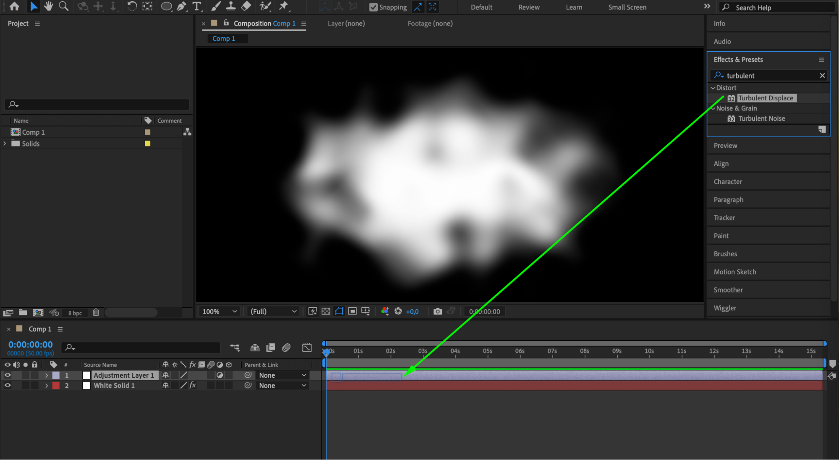Switch to the Review workspace
This screenshot has height=460, width=839.
click(528, 7)
